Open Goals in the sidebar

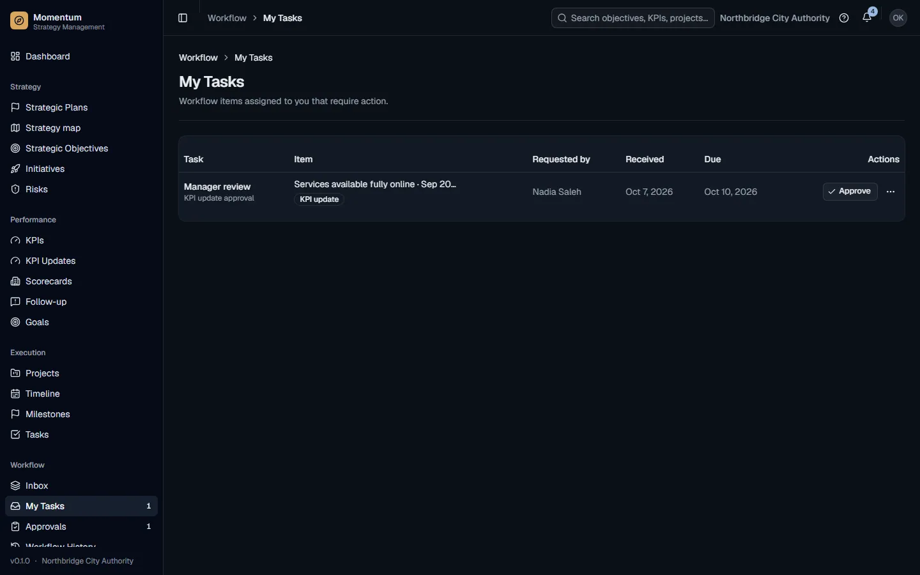point(81,322)
